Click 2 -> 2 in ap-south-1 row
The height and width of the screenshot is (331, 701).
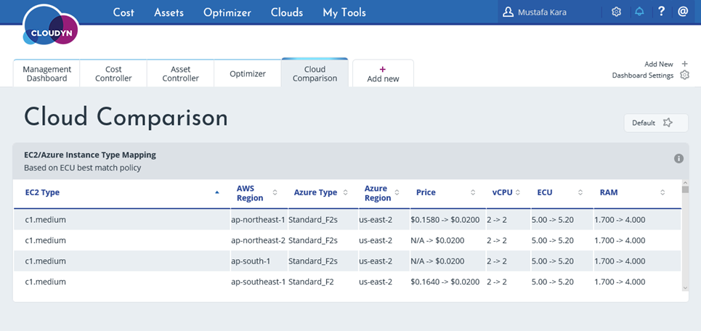pyautogui.click(x=497, y=261)
